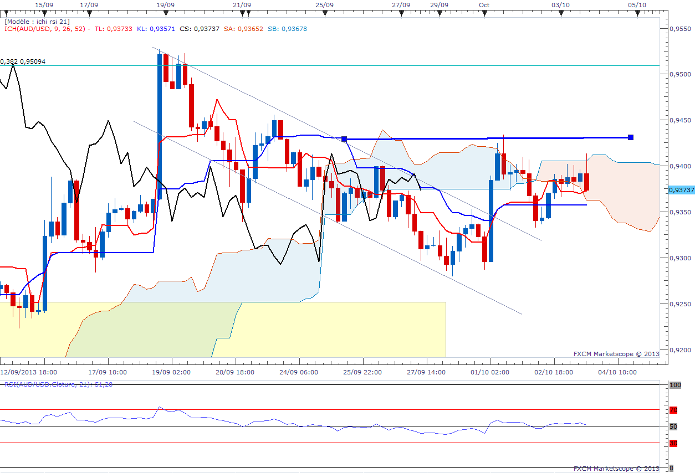Click the blue "KL: 0,93571" legend value
The height and width of the screenshot is (473, 700).
point(156,29)
